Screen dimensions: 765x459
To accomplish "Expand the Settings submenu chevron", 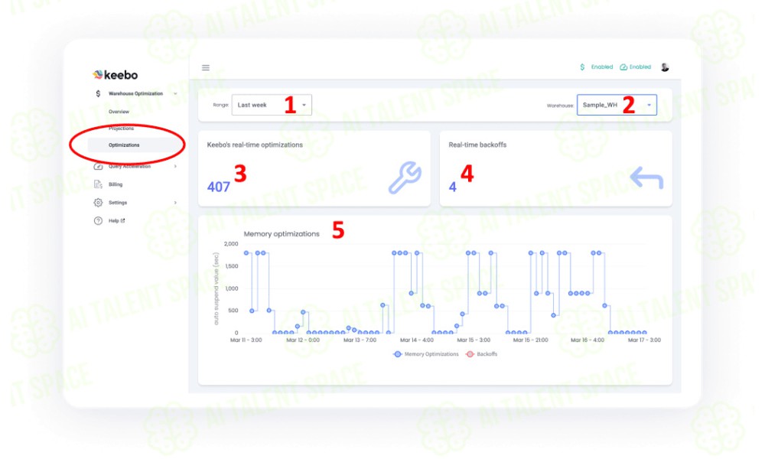I will 175,203.
